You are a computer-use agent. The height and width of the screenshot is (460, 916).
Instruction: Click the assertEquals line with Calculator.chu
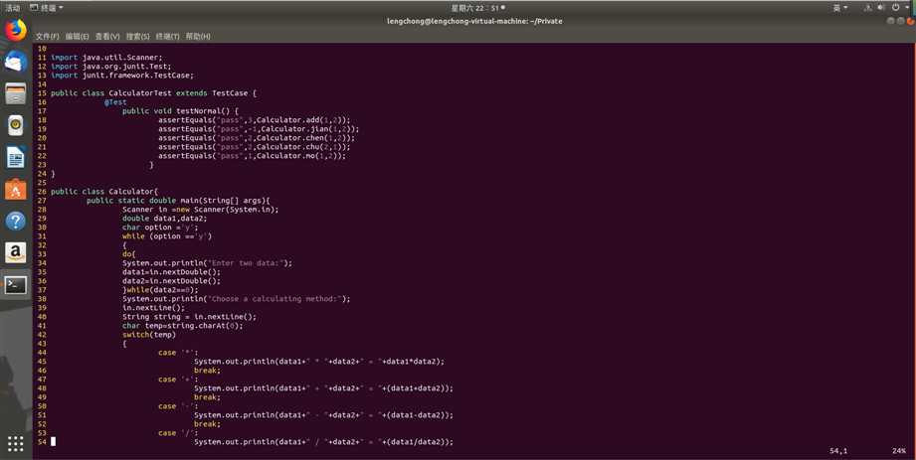255,147
